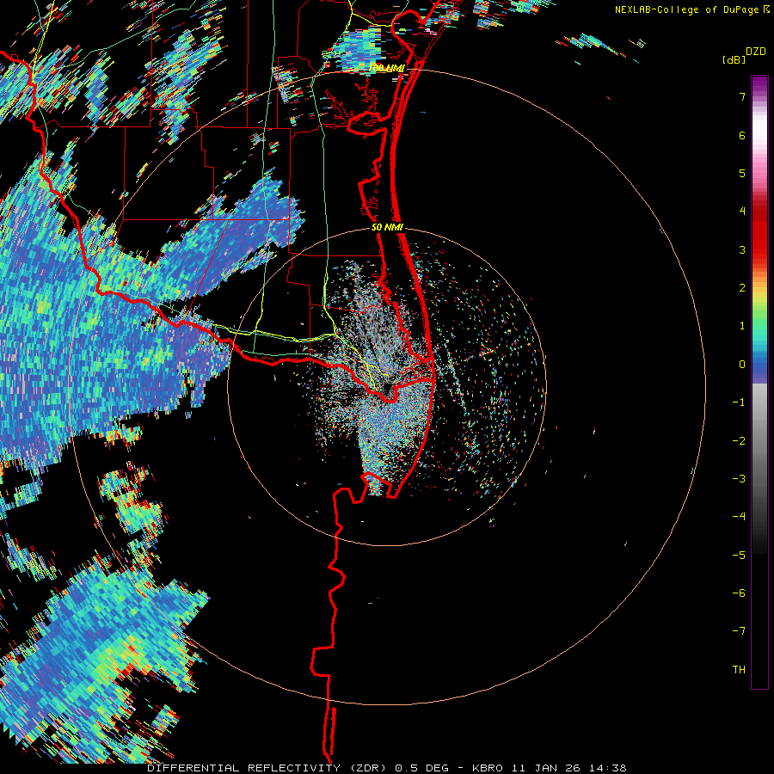
Task: Click the 7 dB value on the scale
Action: [742, 96]
